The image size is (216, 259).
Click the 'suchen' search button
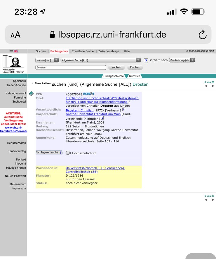pos(116,68)
